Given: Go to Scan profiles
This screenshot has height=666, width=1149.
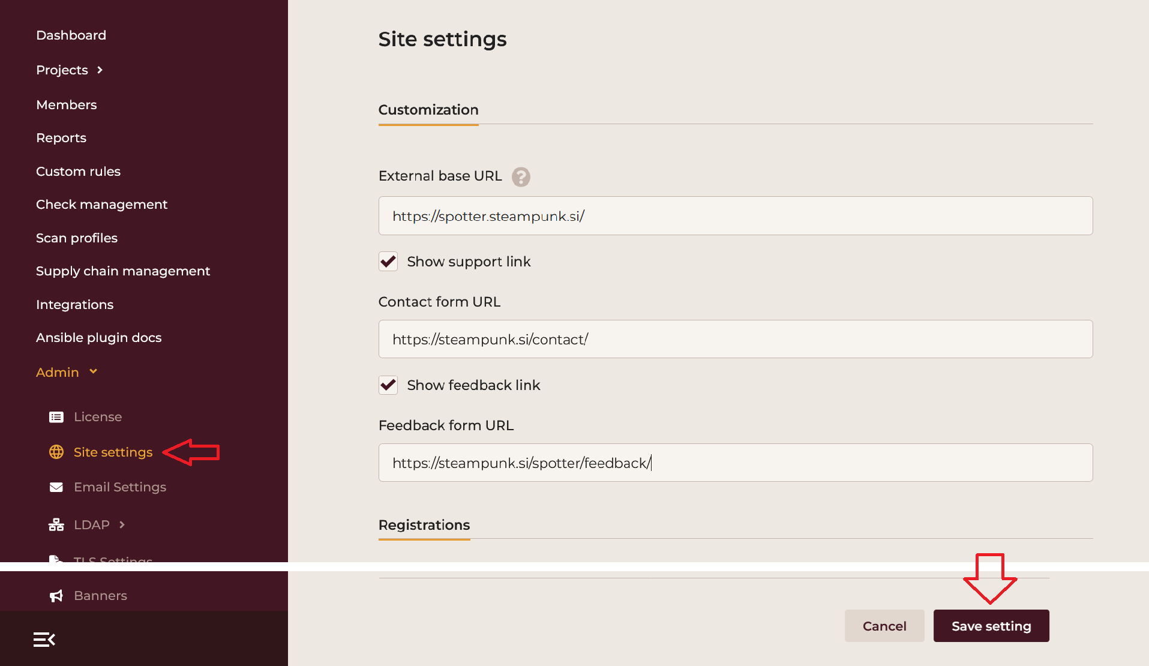Looking at the screenshot, I should tap(77, 238).
